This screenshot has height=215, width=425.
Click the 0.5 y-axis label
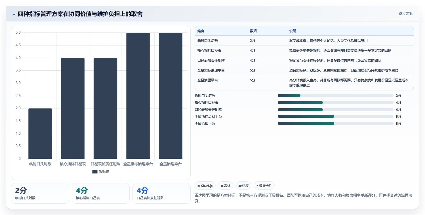coord(18,146)
